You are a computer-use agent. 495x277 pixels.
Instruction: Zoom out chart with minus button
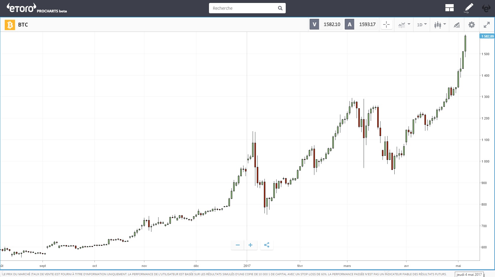[x=238, y=245]
